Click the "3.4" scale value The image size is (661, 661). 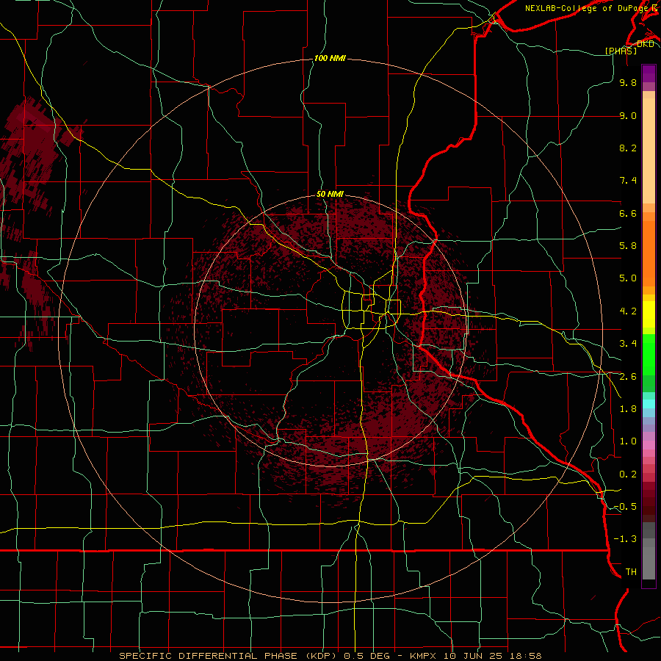click(628, 344)
